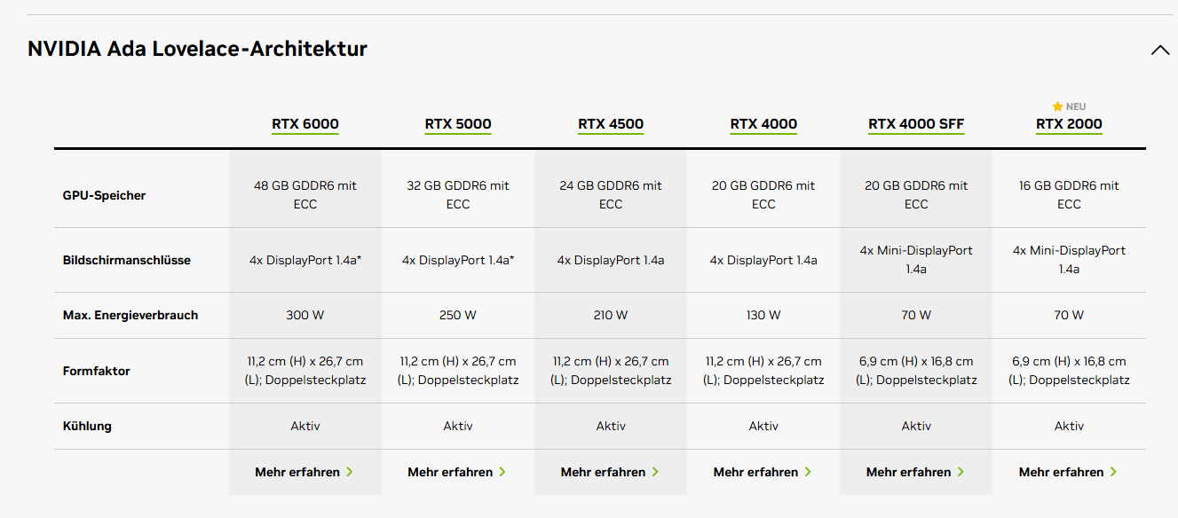The width and height of the screenshot is (1178, 518).
Task: Select the 130 W power value
Action: [x=763, y=315]
